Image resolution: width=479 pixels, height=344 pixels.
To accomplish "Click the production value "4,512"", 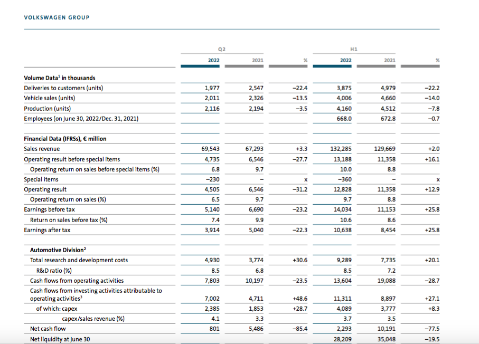I will 388,108.
